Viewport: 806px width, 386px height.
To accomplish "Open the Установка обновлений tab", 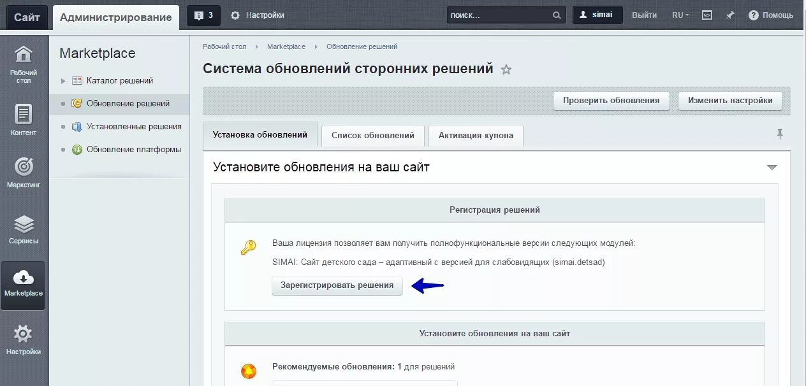I will point(260,135).
